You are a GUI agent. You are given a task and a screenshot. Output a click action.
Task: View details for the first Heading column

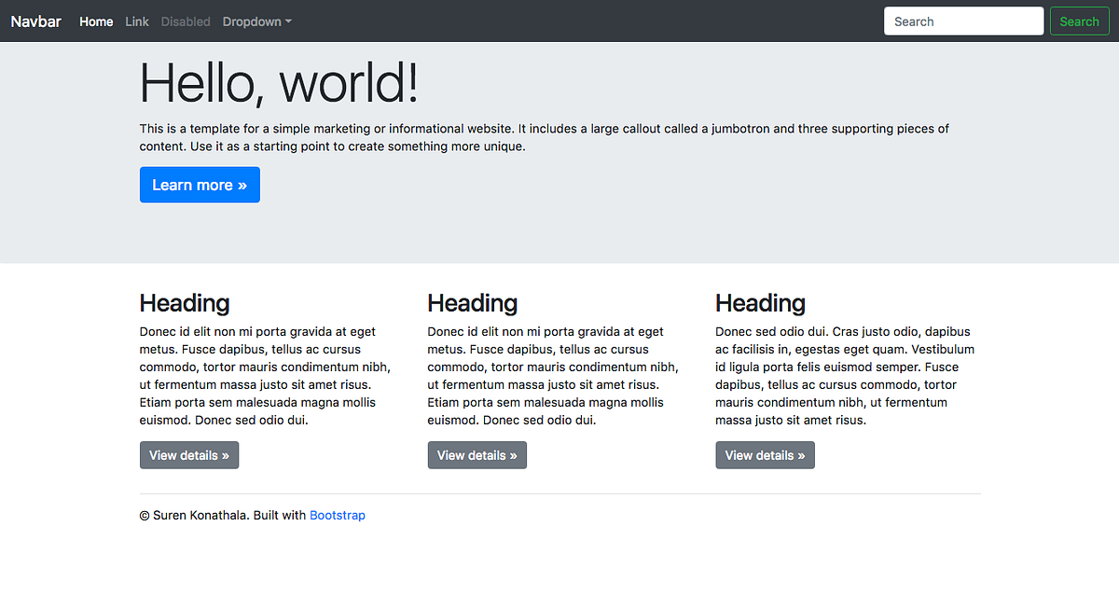point(189,455)
